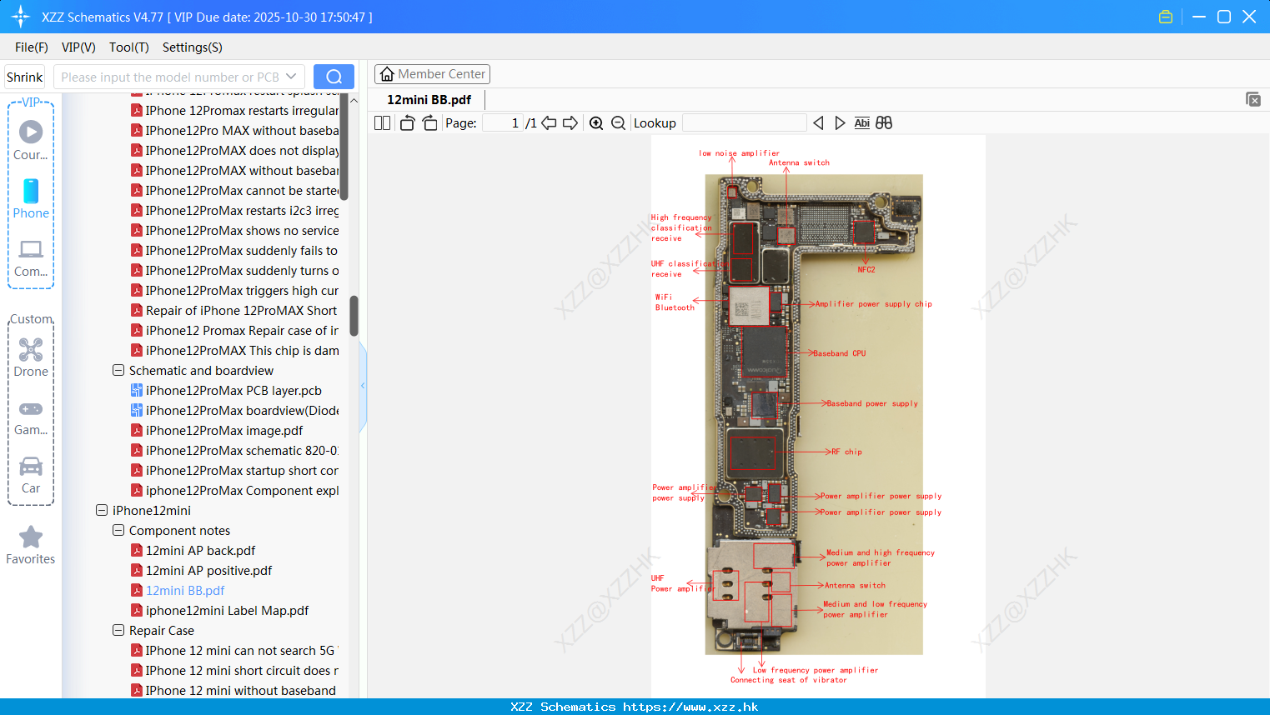The height and width of the screenshot is (715, 1270).
Task: Open iphone12ProMax Component expl file
Action: 242,490
